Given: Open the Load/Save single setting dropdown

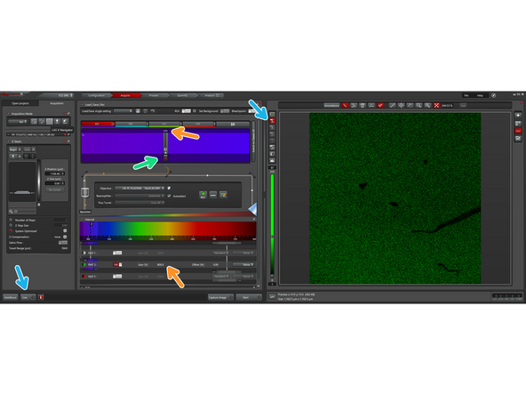Looking at the screenshot, I should pos(123,111).
